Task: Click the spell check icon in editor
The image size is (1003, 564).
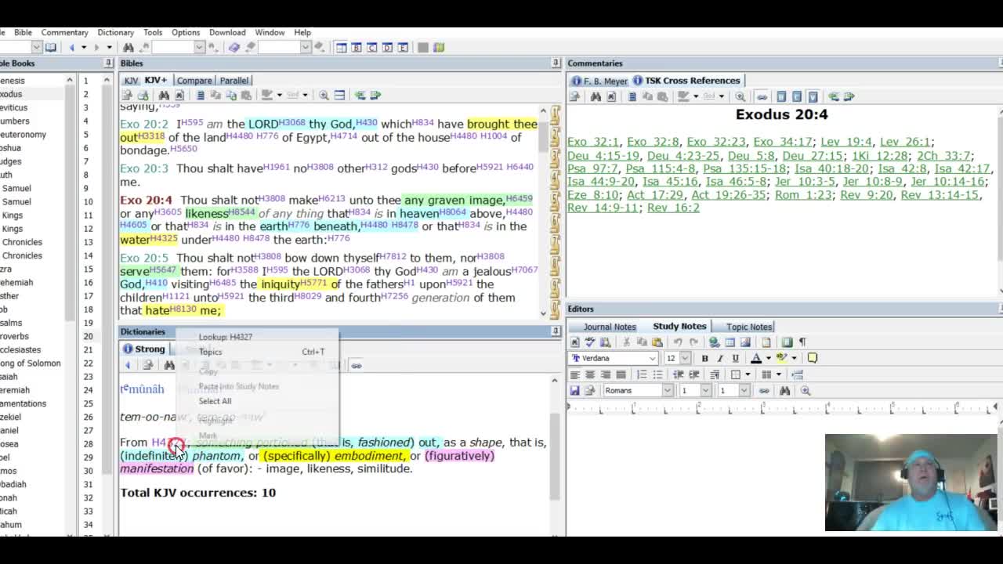Action: pyautogui.click(x=591, y=342)
